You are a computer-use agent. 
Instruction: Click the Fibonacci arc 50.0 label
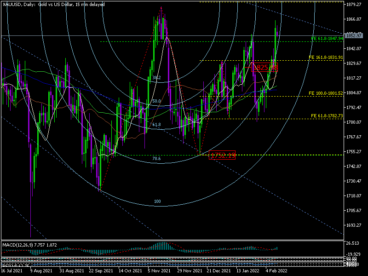156,101
